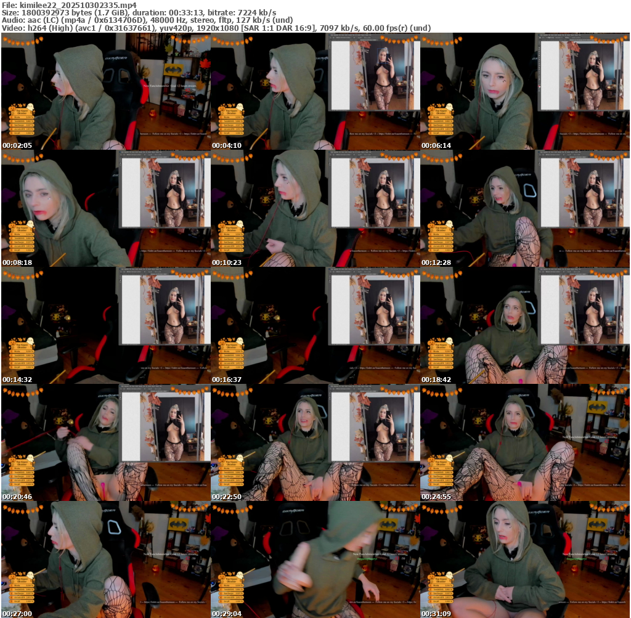Viewport: 631px width, 618px height.
Task: Click the 00:10:23 preview frame
Action: (315, 208)
